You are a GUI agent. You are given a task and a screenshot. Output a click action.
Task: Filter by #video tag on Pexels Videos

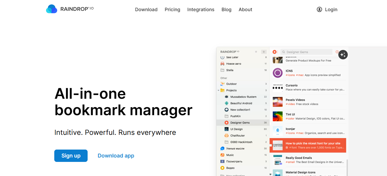290,104
